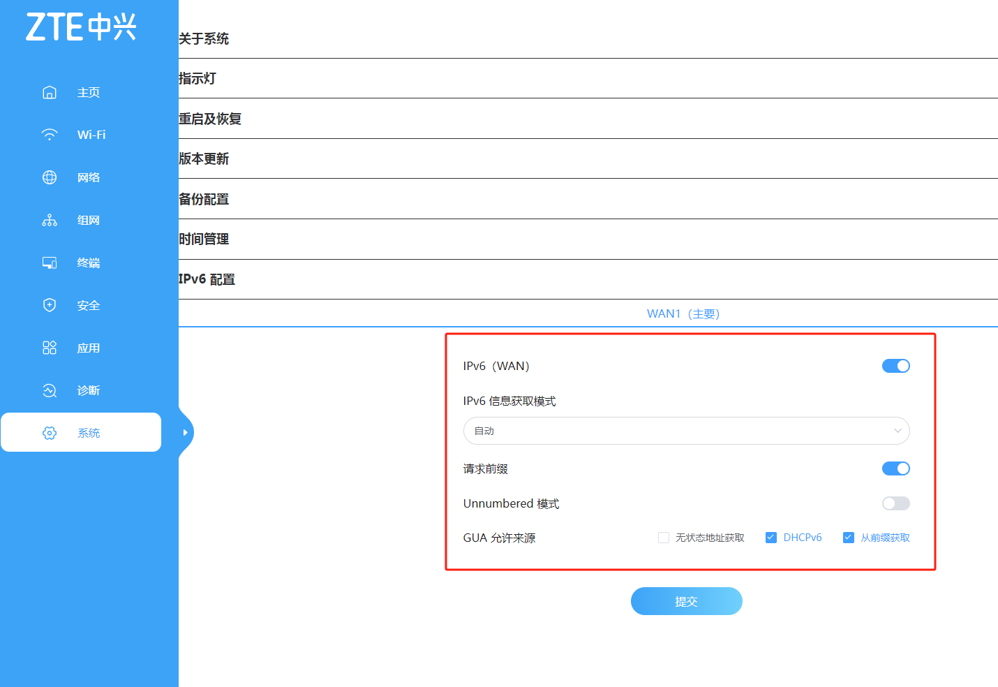Uncheck the DHCPv6 checkbox
998x687 pixels.
click(771, 538)
